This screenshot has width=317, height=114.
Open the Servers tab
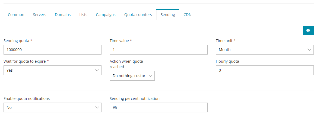(x=40, y=15)
